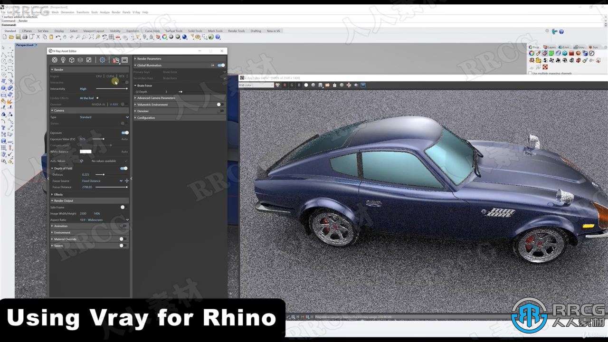Toggle the Volumetric Environment switch
The image size is (608, 342).
pos(220,104)
